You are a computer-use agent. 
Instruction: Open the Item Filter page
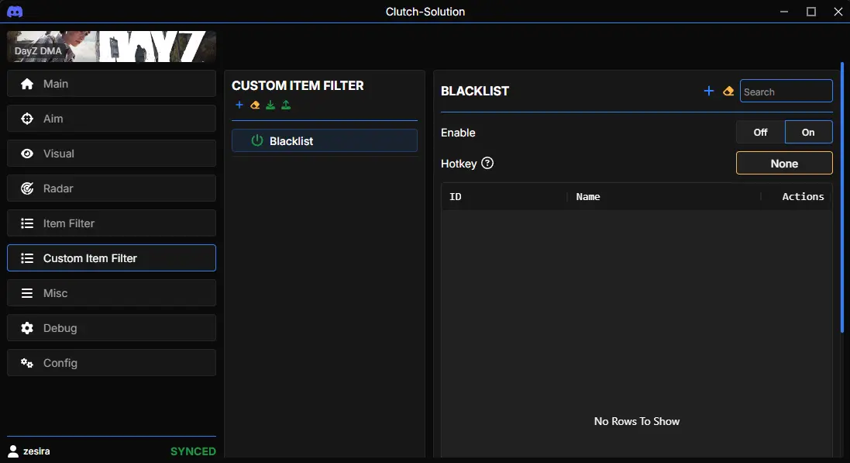tap(111, 223)
